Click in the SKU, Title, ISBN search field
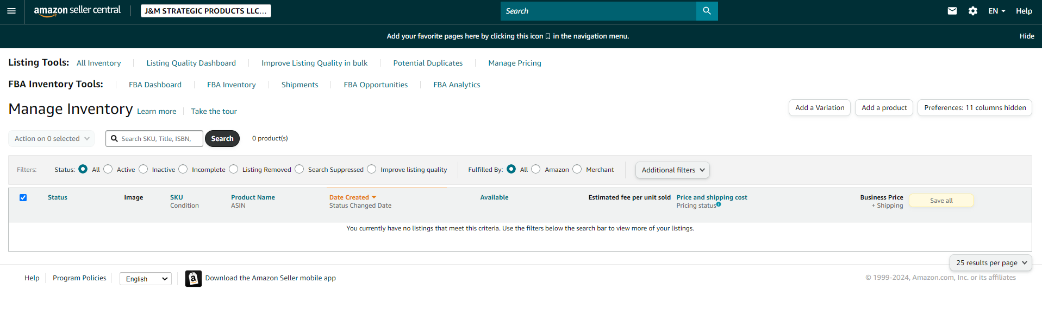Screen dimensions: 1042x321 [x=154, y=139]
